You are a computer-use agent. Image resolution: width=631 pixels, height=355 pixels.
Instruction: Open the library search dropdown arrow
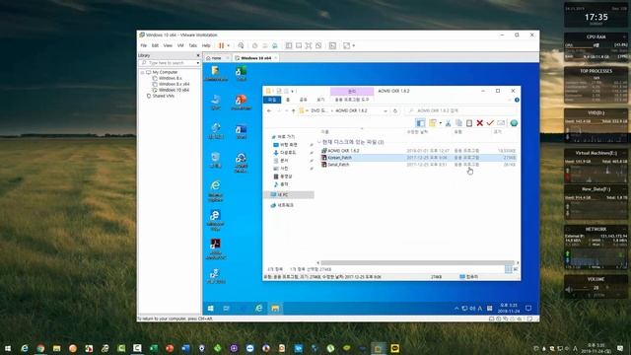click(x=198, y=63)
